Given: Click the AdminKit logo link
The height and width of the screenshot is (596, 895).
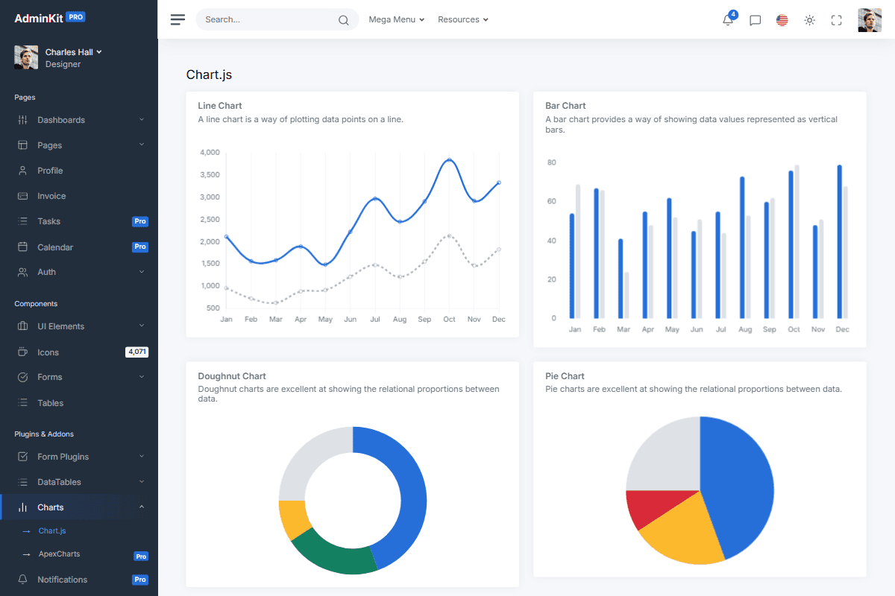Looking at the screenshot, I should (50, 18).
